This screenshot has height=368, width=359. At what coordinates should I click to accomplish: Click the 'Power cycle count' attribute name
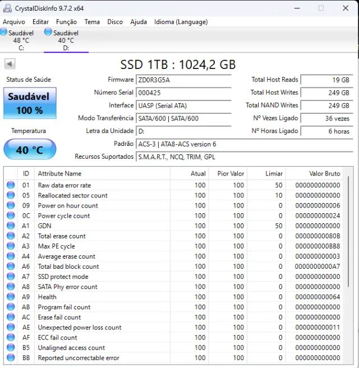click(x=64, y=215)
